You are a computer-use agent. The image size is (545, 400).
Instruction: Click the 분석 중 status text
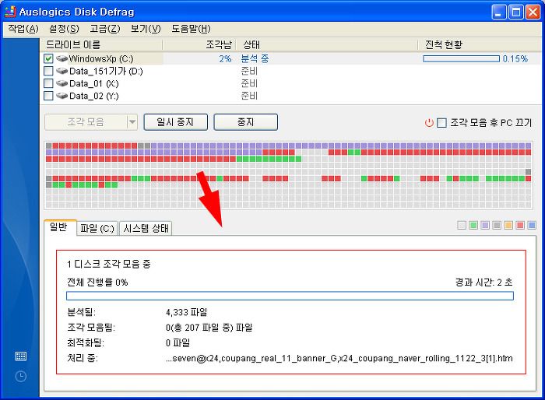pyautogui.click(x=255, y=58)
